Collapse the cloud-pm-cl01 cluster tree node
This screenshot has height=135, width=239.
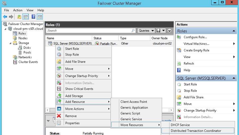pos(5,29)
